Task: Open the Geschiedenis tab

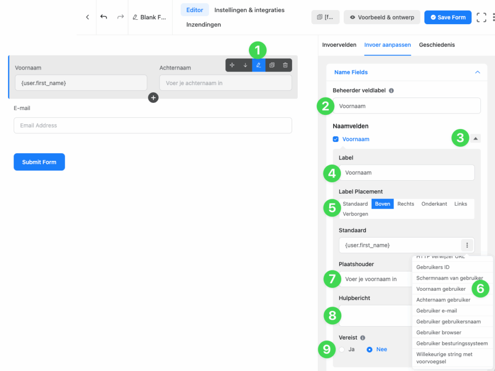Action: pos(437,45)
